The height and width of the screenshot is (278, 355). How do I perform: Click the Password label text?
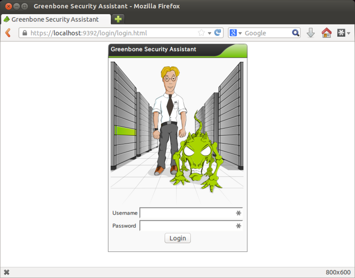click(124, 226)
